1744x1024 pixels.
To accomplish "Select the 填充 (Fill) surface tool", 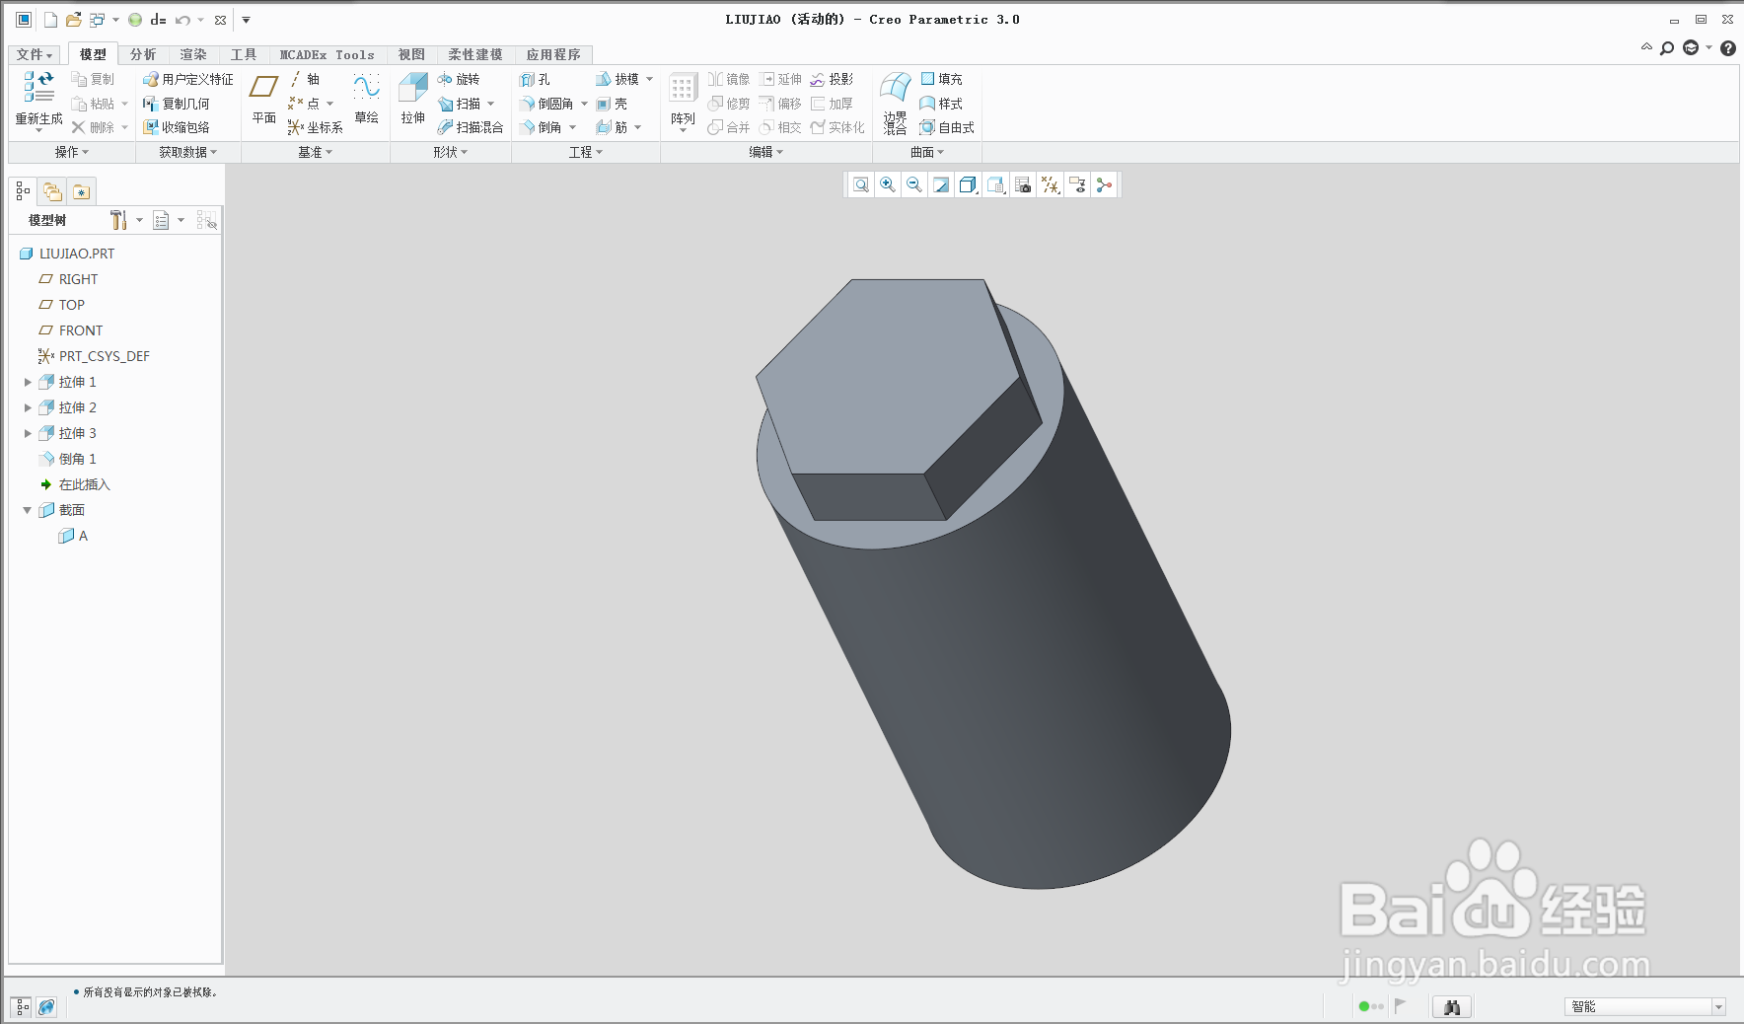I will tap(941, 79).
